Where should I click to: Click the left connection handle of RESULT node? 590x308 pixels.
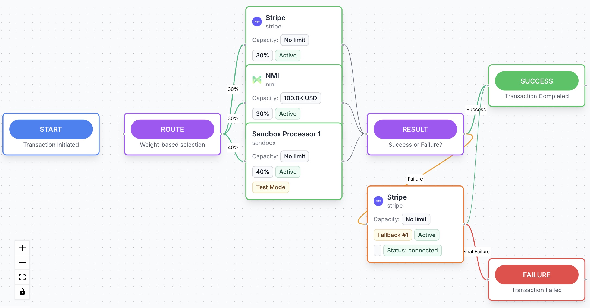tap(366, 134)
